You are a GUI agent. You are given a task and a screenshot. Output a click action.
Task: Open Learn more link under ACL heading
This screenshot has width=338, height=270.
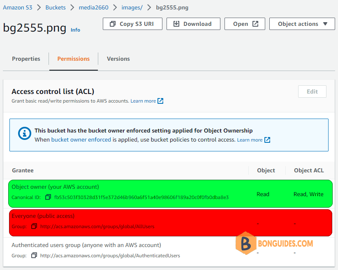coord(143,101)
